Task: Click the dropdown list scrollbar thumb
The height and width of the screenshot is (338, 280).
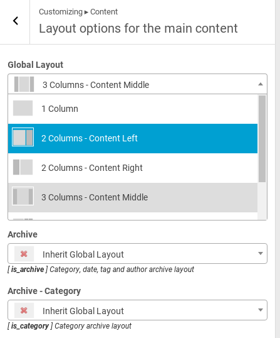Action: tap(262, 139)
